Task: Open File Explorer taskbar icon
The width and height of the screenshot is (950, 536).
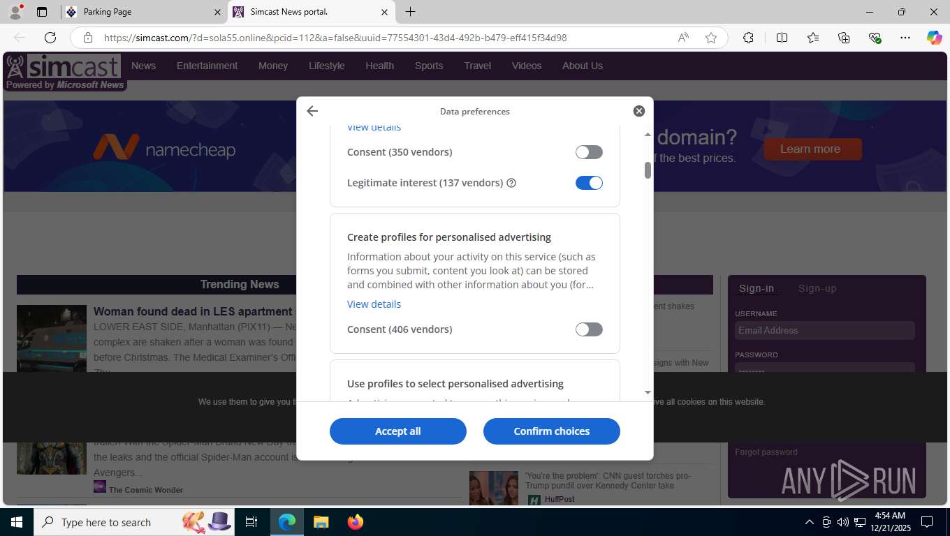Action: (321, 522)
